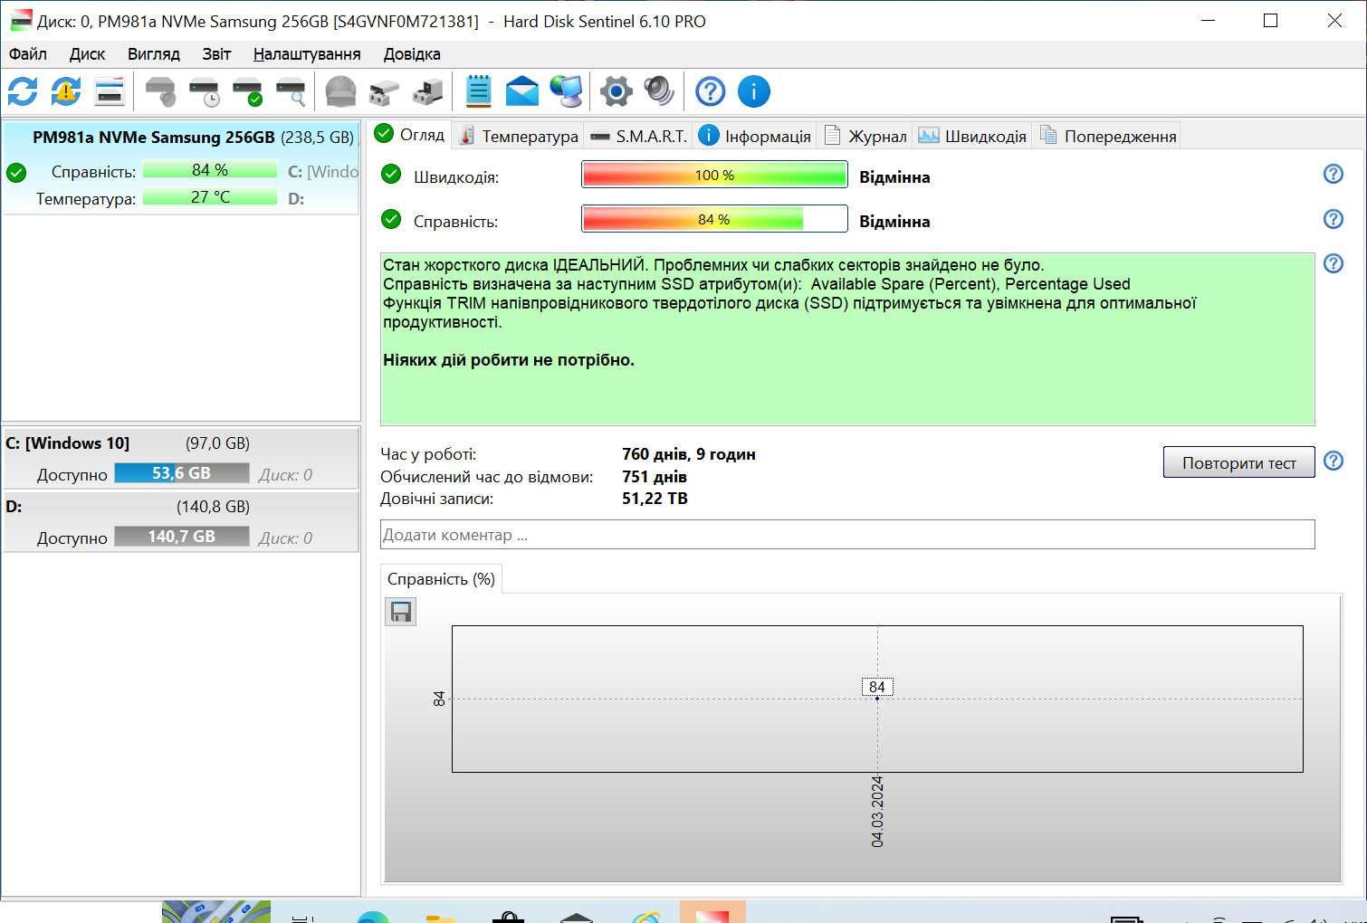Open the Вигляд menu
This screenshot has width=1367, height=923.
(x=153, y=54)
